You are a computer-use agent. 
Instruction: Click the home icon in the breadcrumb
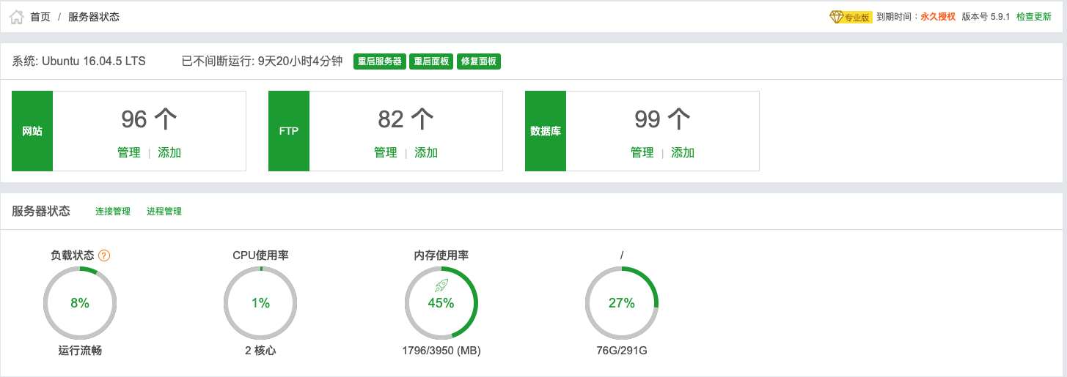[x=17, y=17]
